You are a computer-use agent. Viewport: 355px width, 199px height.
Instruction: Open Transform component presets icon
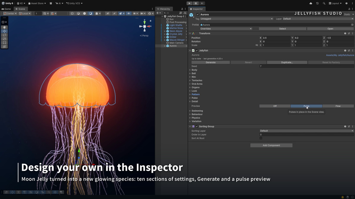[x=349, y=33]
